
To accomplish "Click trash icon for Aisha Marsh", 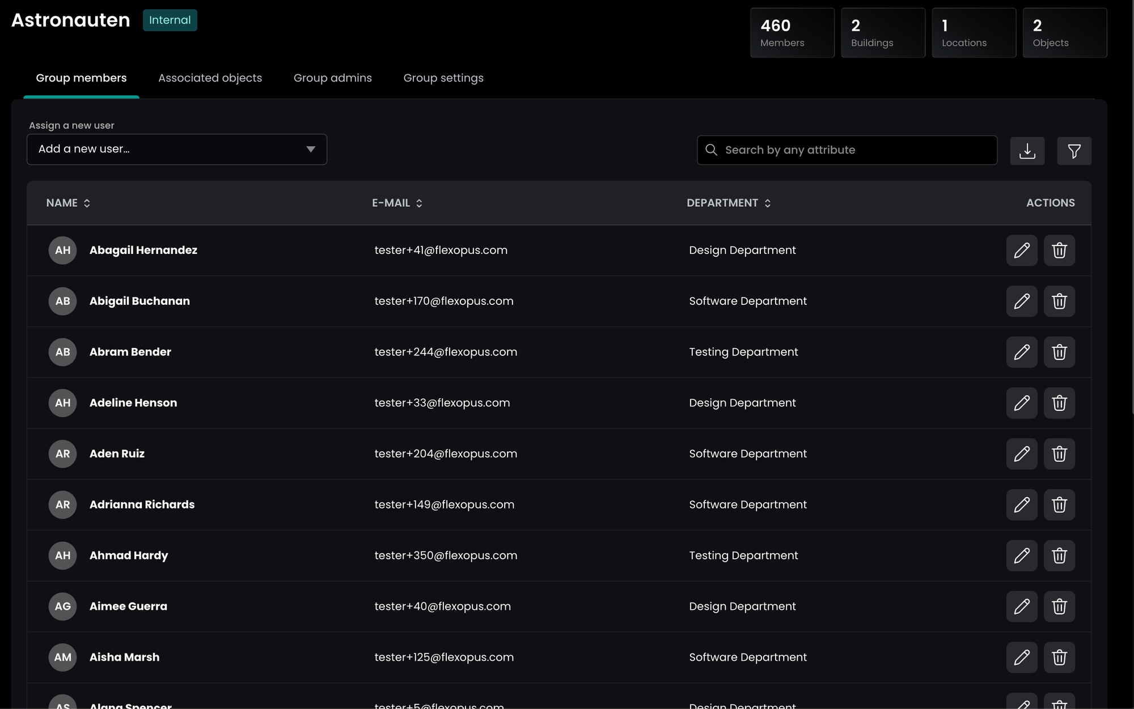I will pos(1059,657).
